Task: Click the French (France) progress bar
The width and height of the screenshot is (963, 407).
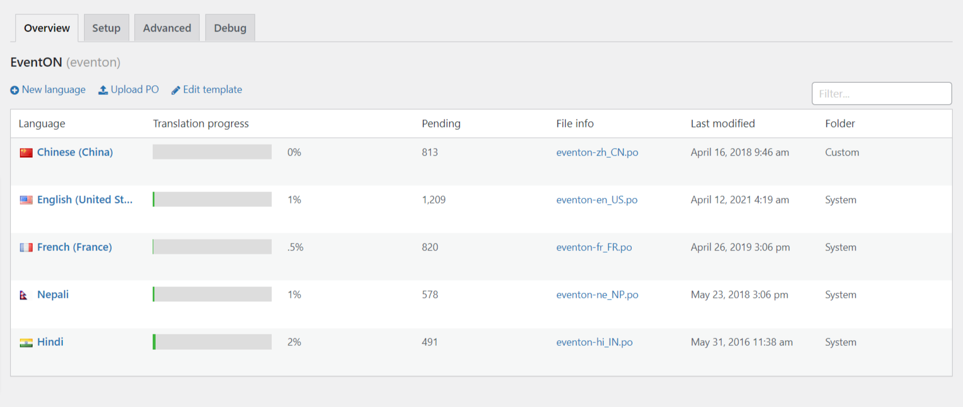Action: (x=212, y=247)
